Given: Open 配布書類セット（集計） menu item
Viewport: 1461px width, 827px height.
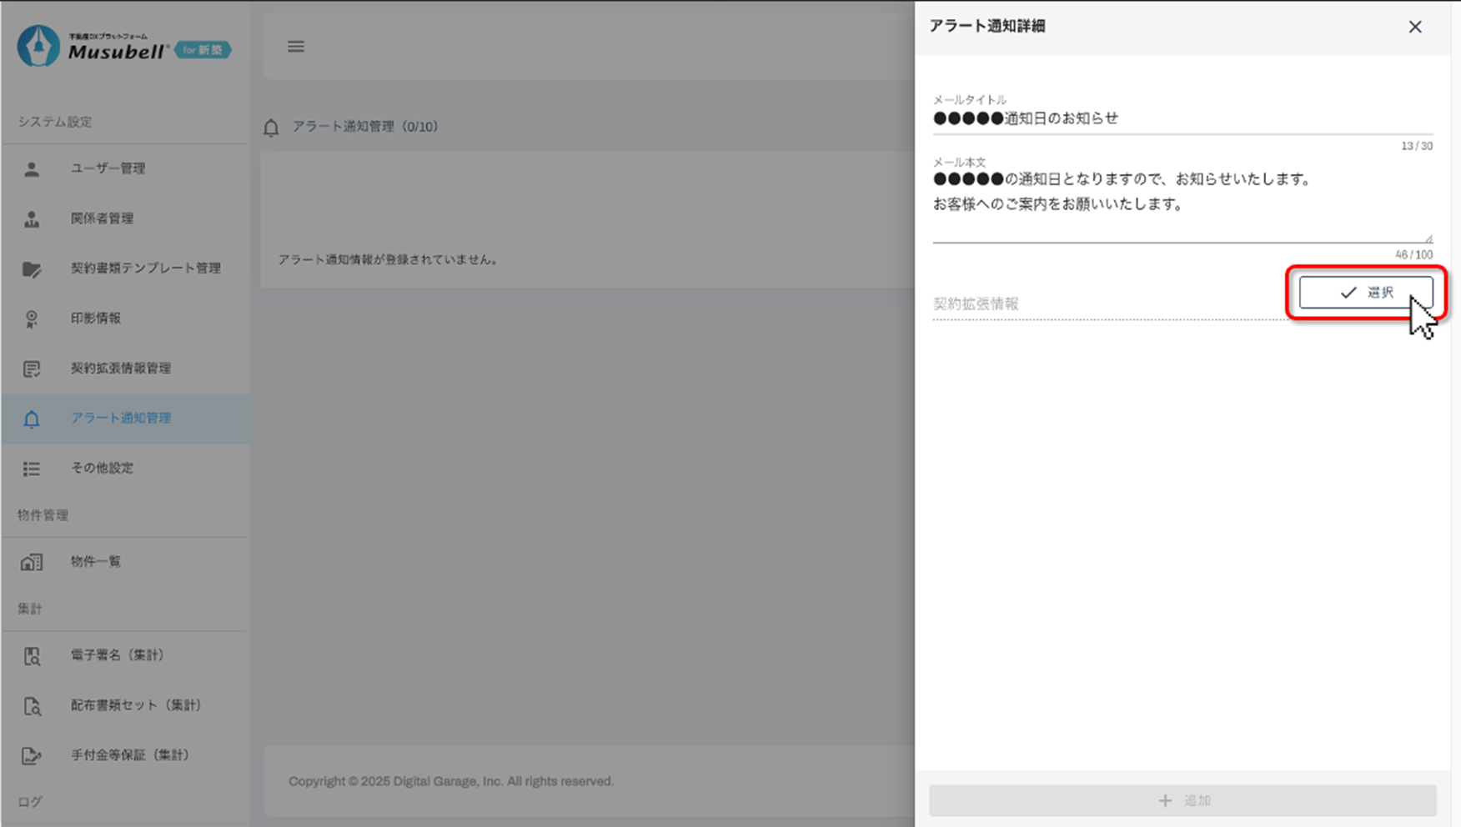Looking at the screenshot, I should 135,705.
